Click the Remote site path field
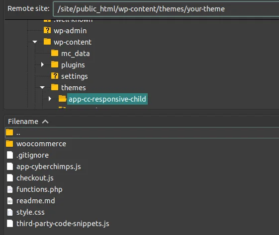 [166, 9]
